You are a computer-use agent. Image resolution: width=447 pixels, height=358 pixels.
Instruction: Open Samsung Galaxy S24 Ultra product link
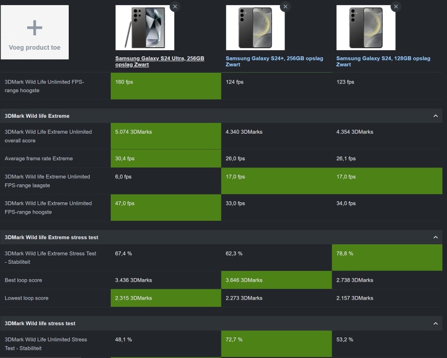(x=160, y=61)
